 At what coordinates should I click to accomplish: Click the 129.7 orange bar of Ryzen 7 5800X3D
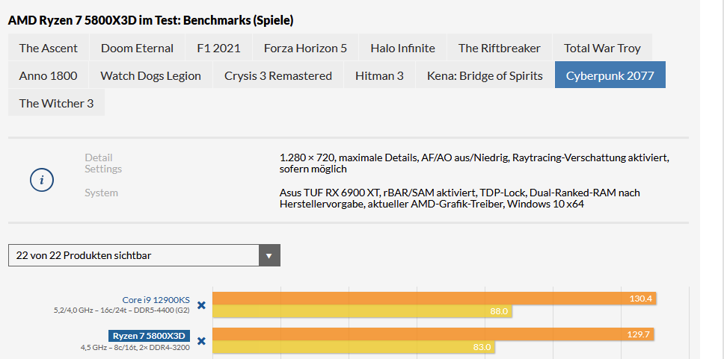[433, 334]
